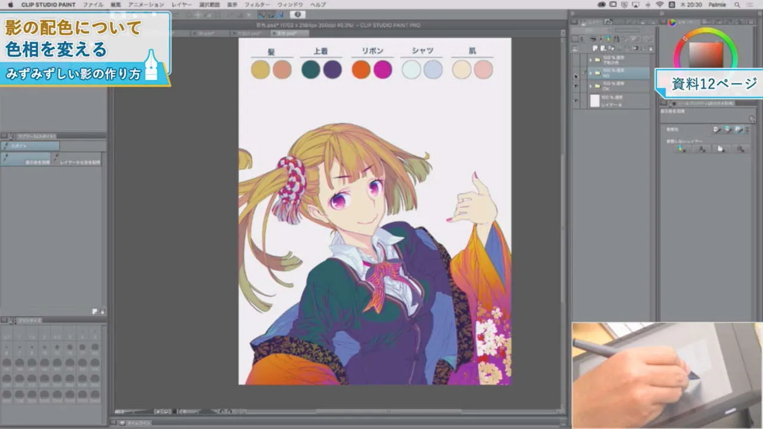
Task: Select the レイヤー4 layer thumbnail
Action: click(594, 101)
